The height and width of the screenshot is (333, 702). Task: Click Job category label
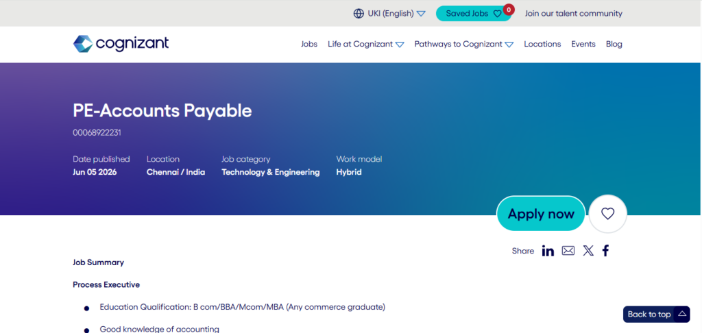246,160
